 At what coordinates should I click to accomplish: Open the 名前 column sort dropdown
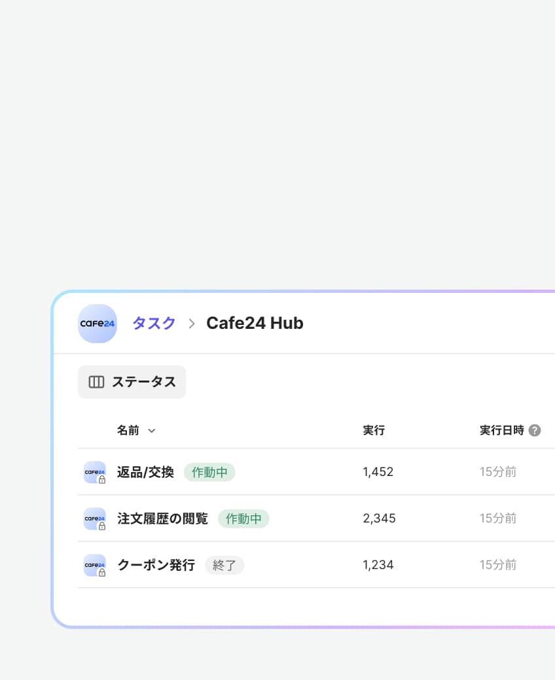[x=151, y=431]
